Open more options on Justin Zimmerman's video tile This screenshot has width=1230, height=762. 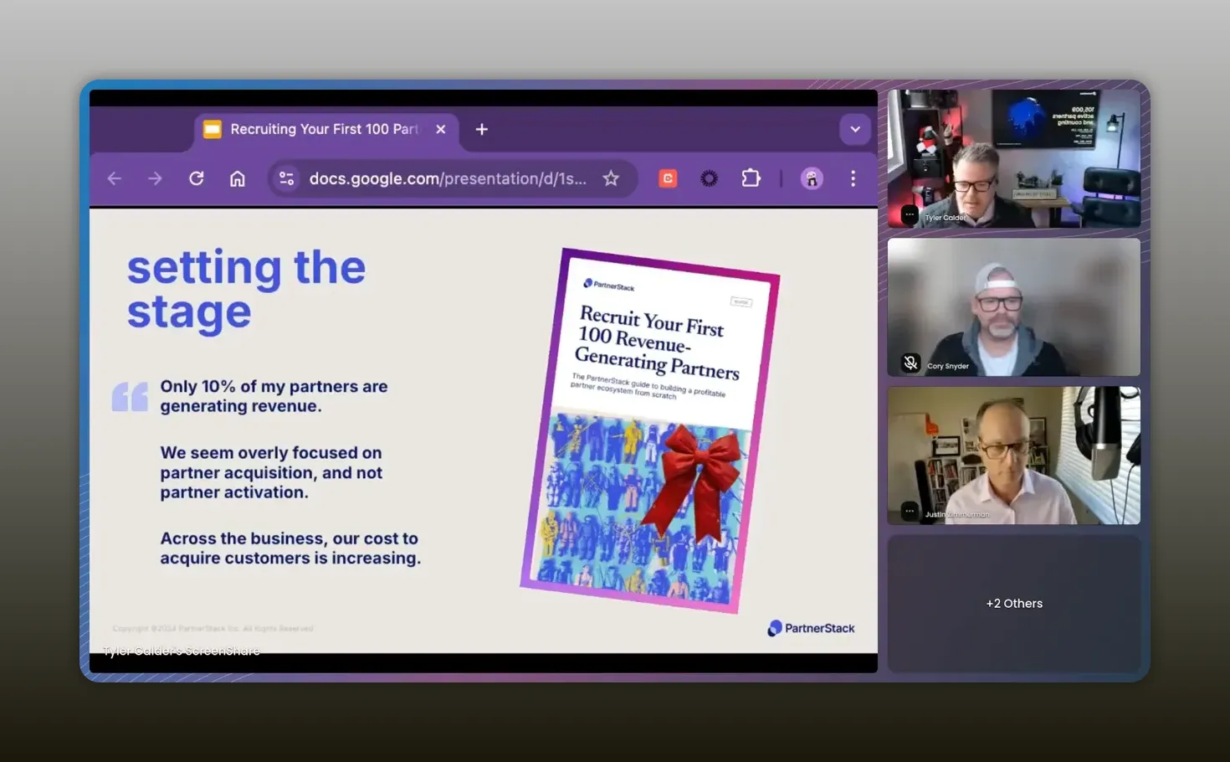(910, 511)
